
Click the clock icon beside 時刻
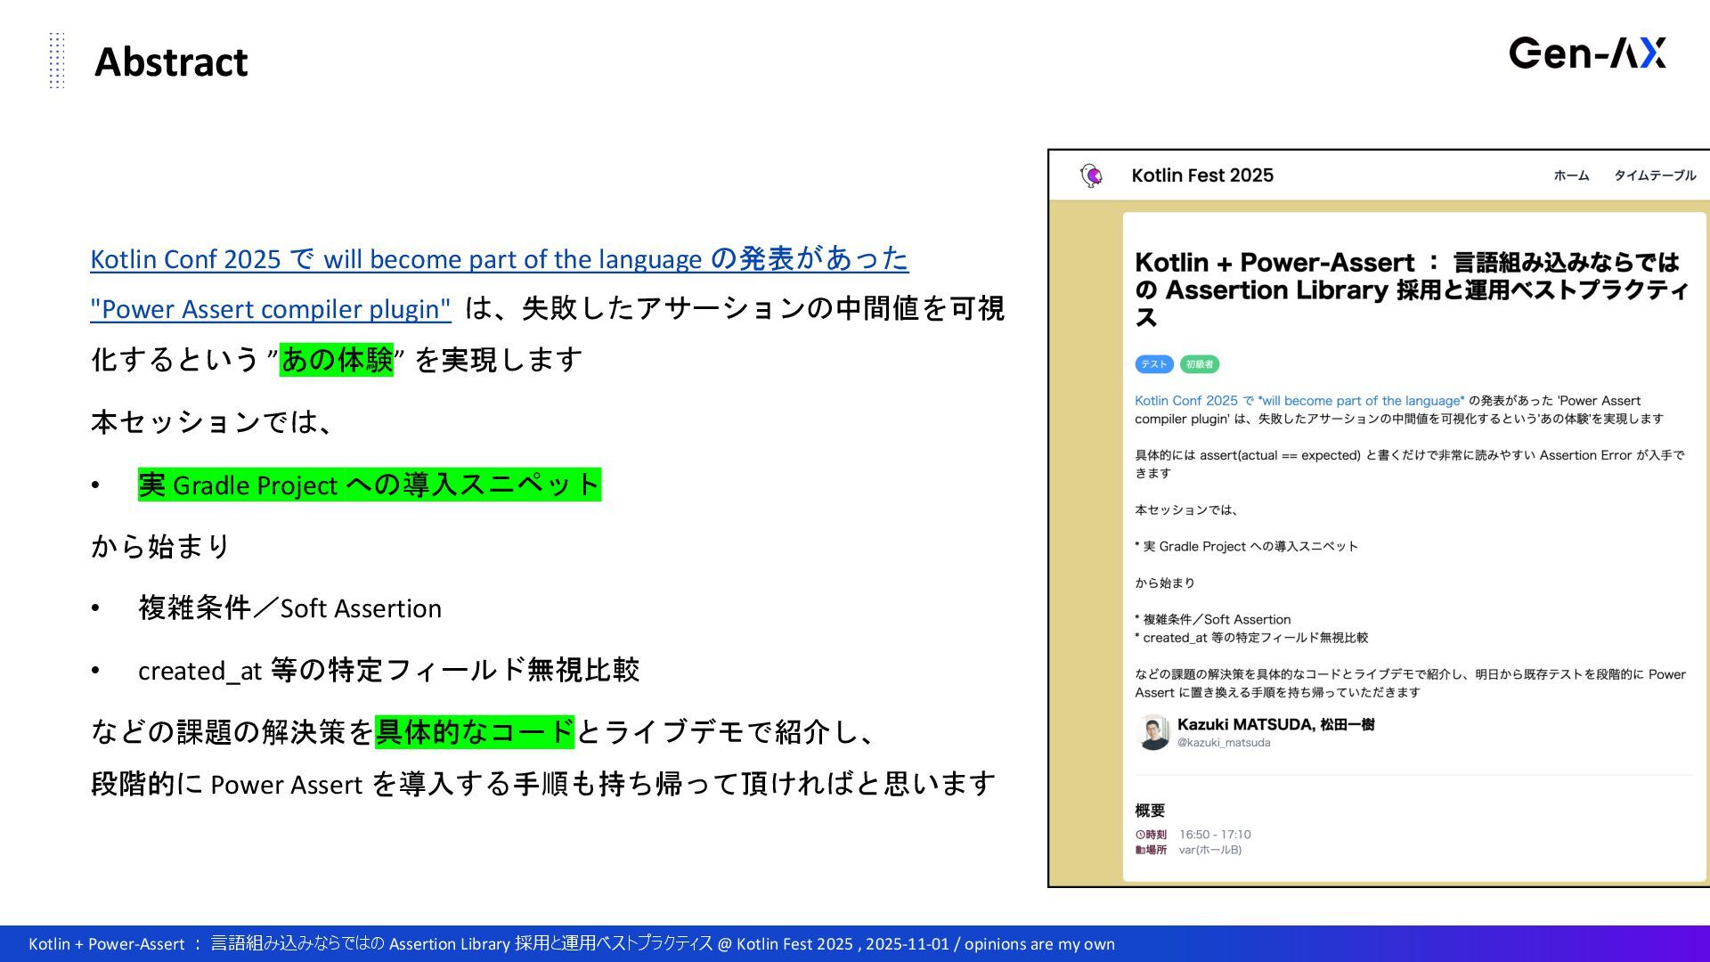pos(1140,835)
